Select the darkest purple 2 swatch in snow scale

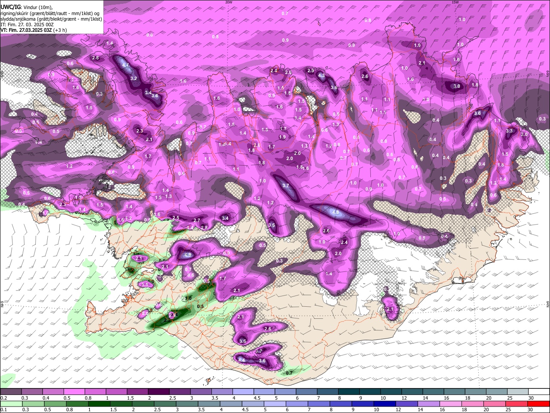pyautogui.click(x=159, y=392)
